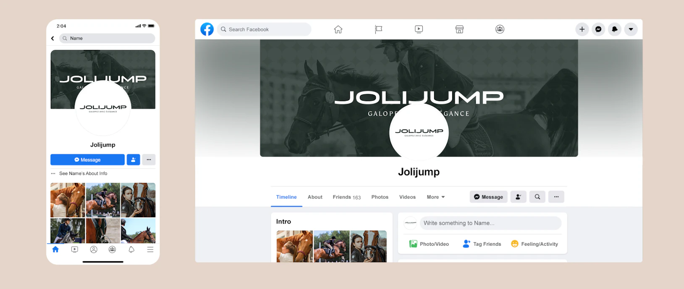Open the Groups icon in desktop header
The image size is (684, 289).
(500, 29)
